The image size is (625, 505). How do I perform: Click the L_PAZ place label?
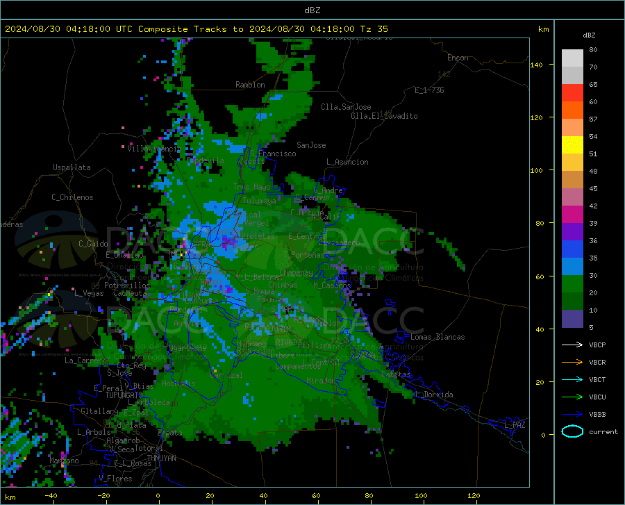pos(515,425)
